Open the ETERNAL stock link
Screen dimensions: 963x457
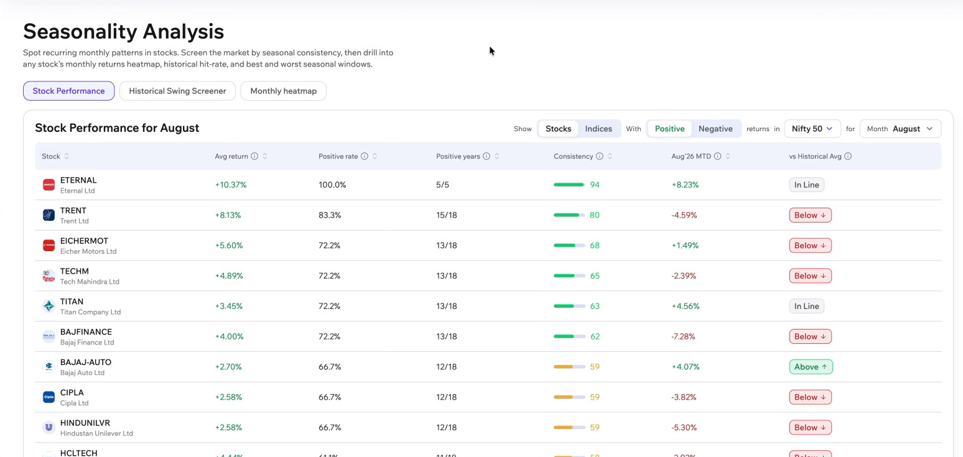click(x=78, y=180)
